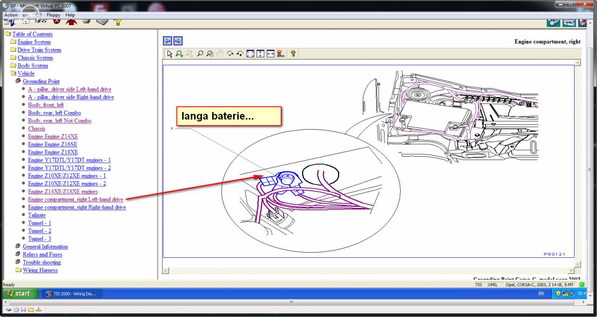Click the highlight component toolbar icon
The image size is (597, 317).
pos(280,54)
